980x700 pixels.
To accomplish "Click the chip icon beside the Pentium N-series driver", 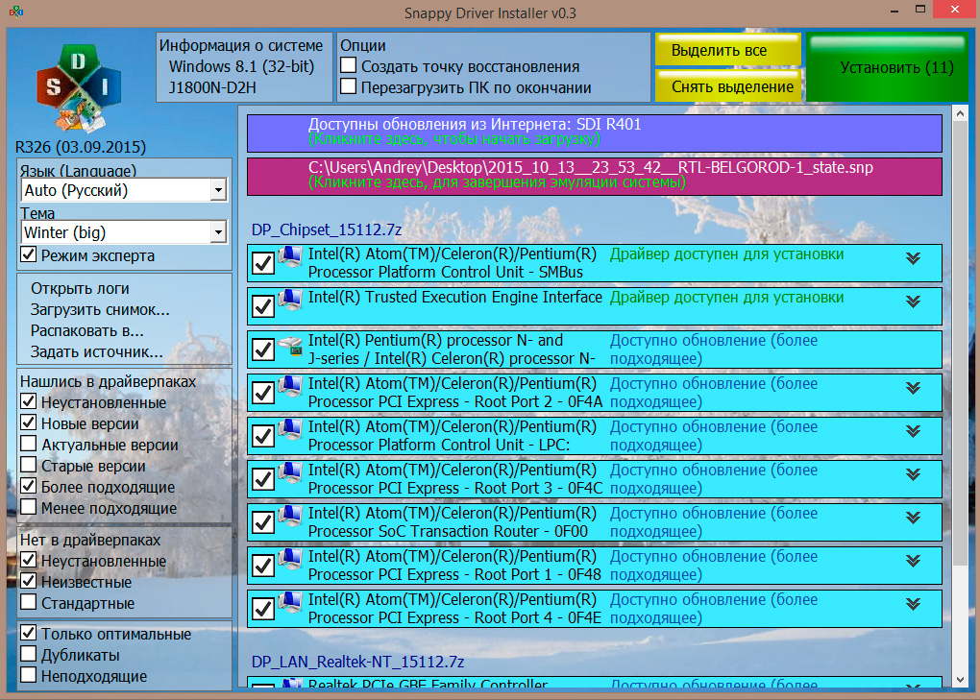I will tap(289, 349).
